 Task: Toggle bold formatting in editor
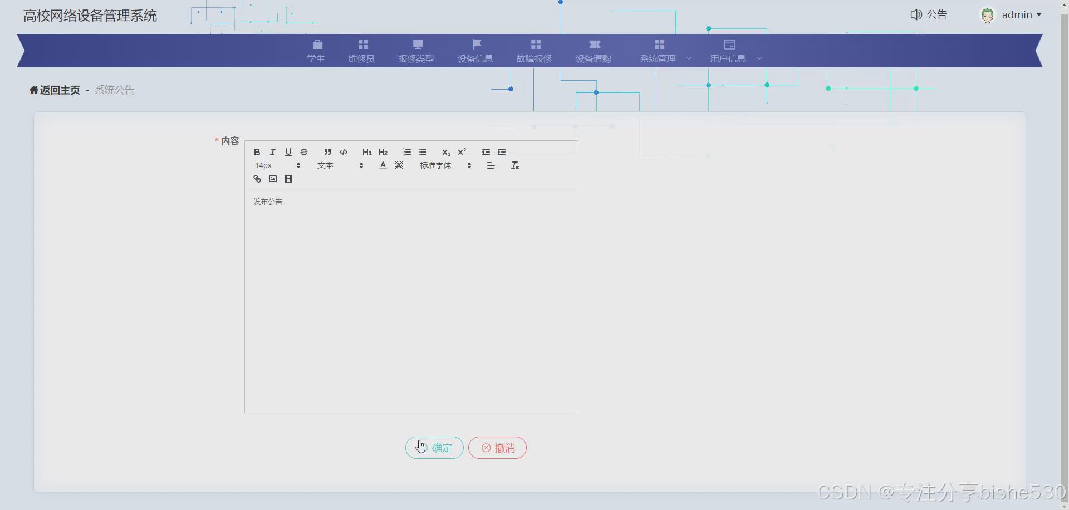pos(257,152)
